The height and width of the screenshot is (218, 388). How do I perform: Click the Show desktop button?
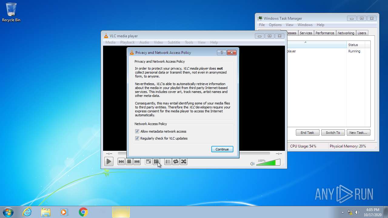[x=386, y=212]
